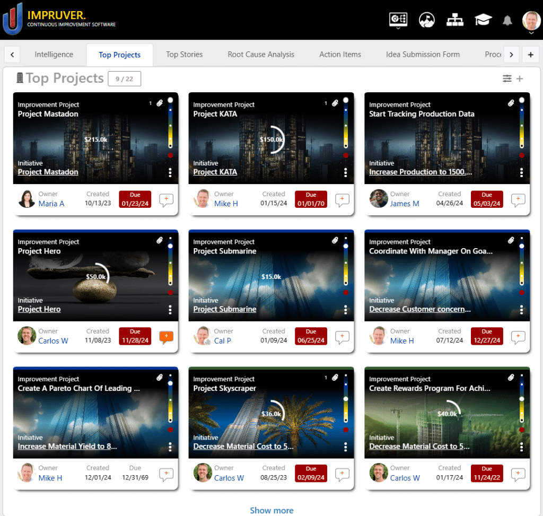Viewport: 543px width, 516px height.
Task: Click the status slider on Project KATA card
Action: [346, 127]
